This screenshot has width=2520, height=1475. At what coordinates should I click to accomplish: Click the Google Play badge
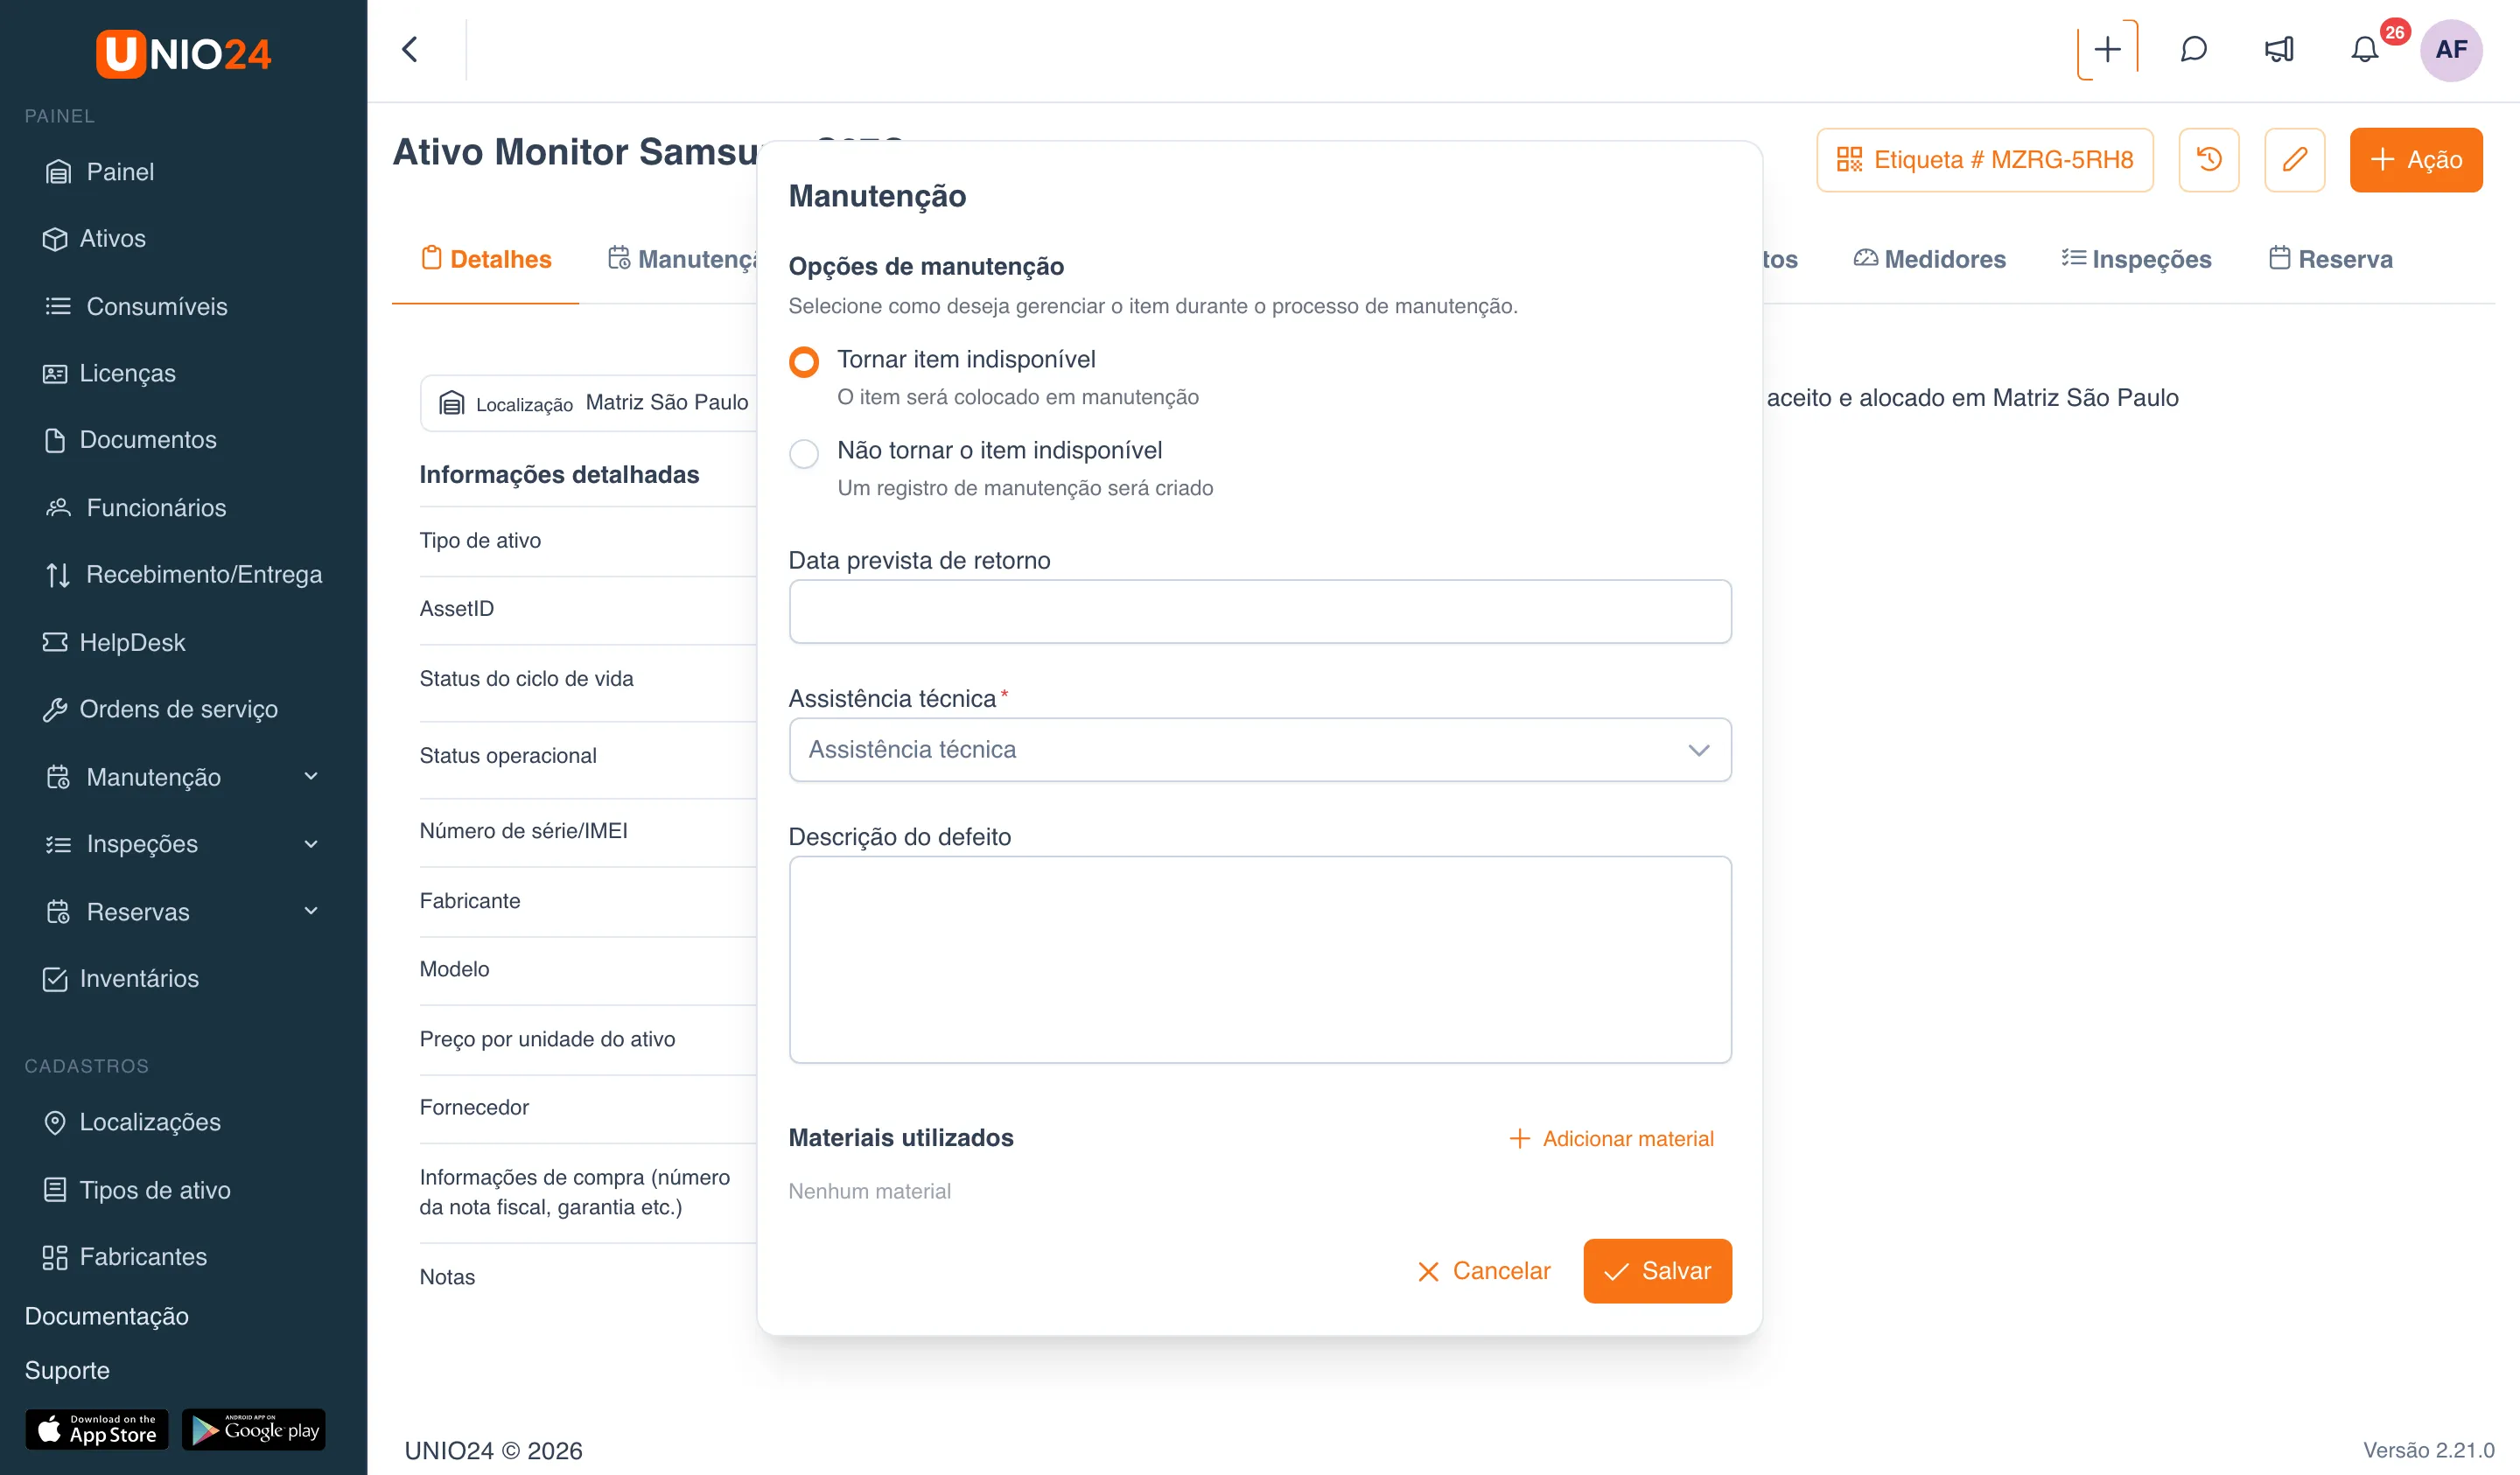pyautogui.click(x=254, y=1429)
